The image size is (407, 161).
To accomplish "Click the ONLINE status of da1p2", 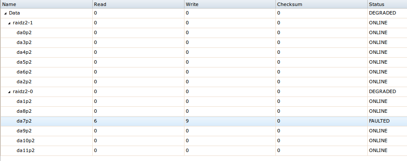I will coord(378,101).
